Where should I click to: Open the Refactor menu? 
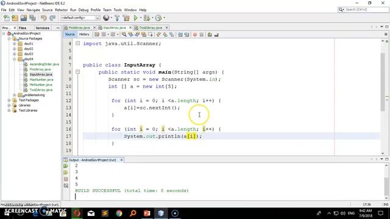click(61, 10)
